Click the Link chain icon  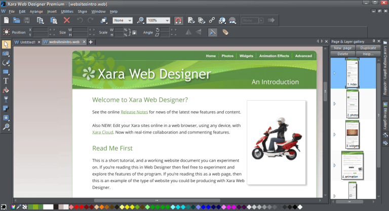(212, 20)
